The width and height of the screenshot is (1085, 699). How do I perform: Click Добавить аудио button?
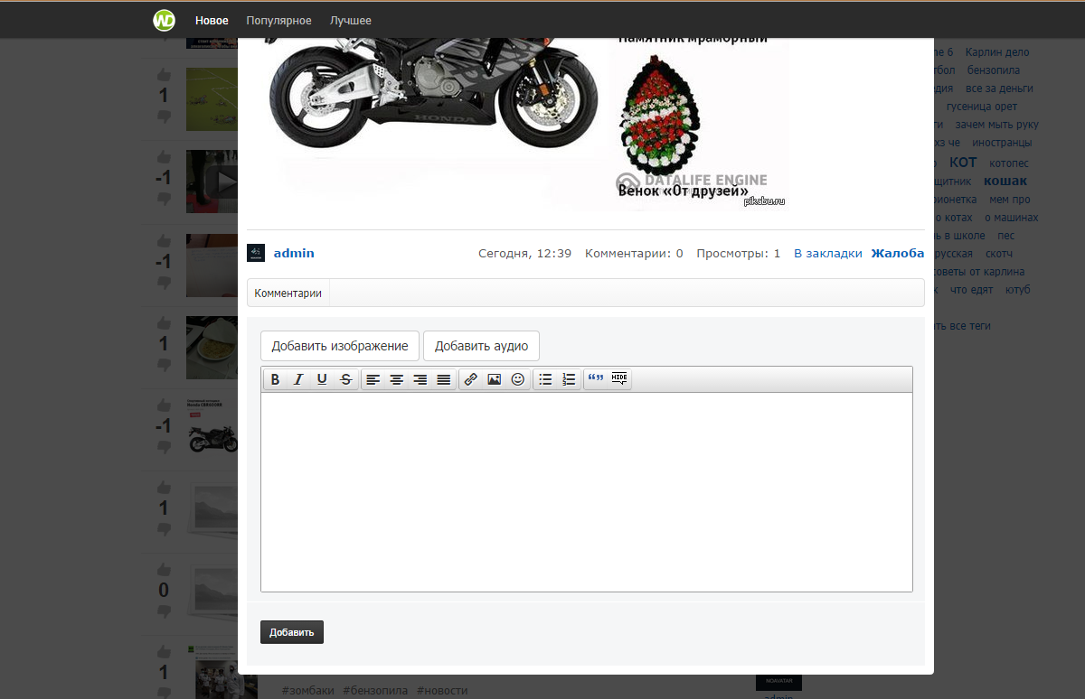[x=481, y=346]
